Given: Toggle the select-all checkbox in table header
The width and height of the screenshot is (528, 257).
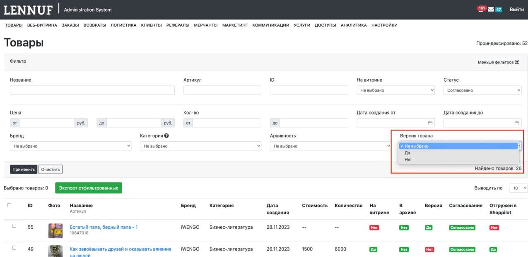Looking at the screenshot, I should coord(9,205).
